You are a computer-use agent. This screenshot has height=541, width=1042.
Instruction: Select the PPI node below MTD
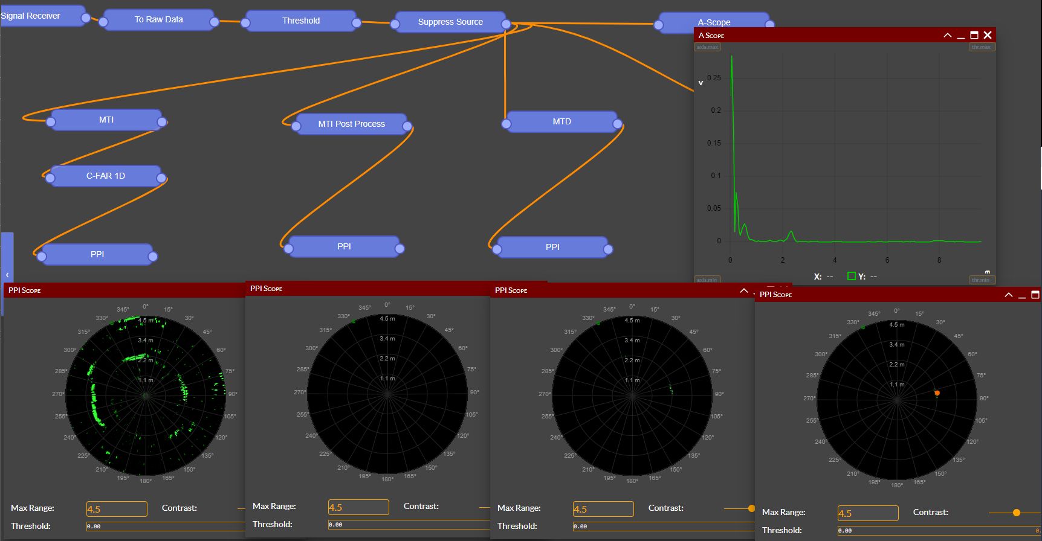552,248
